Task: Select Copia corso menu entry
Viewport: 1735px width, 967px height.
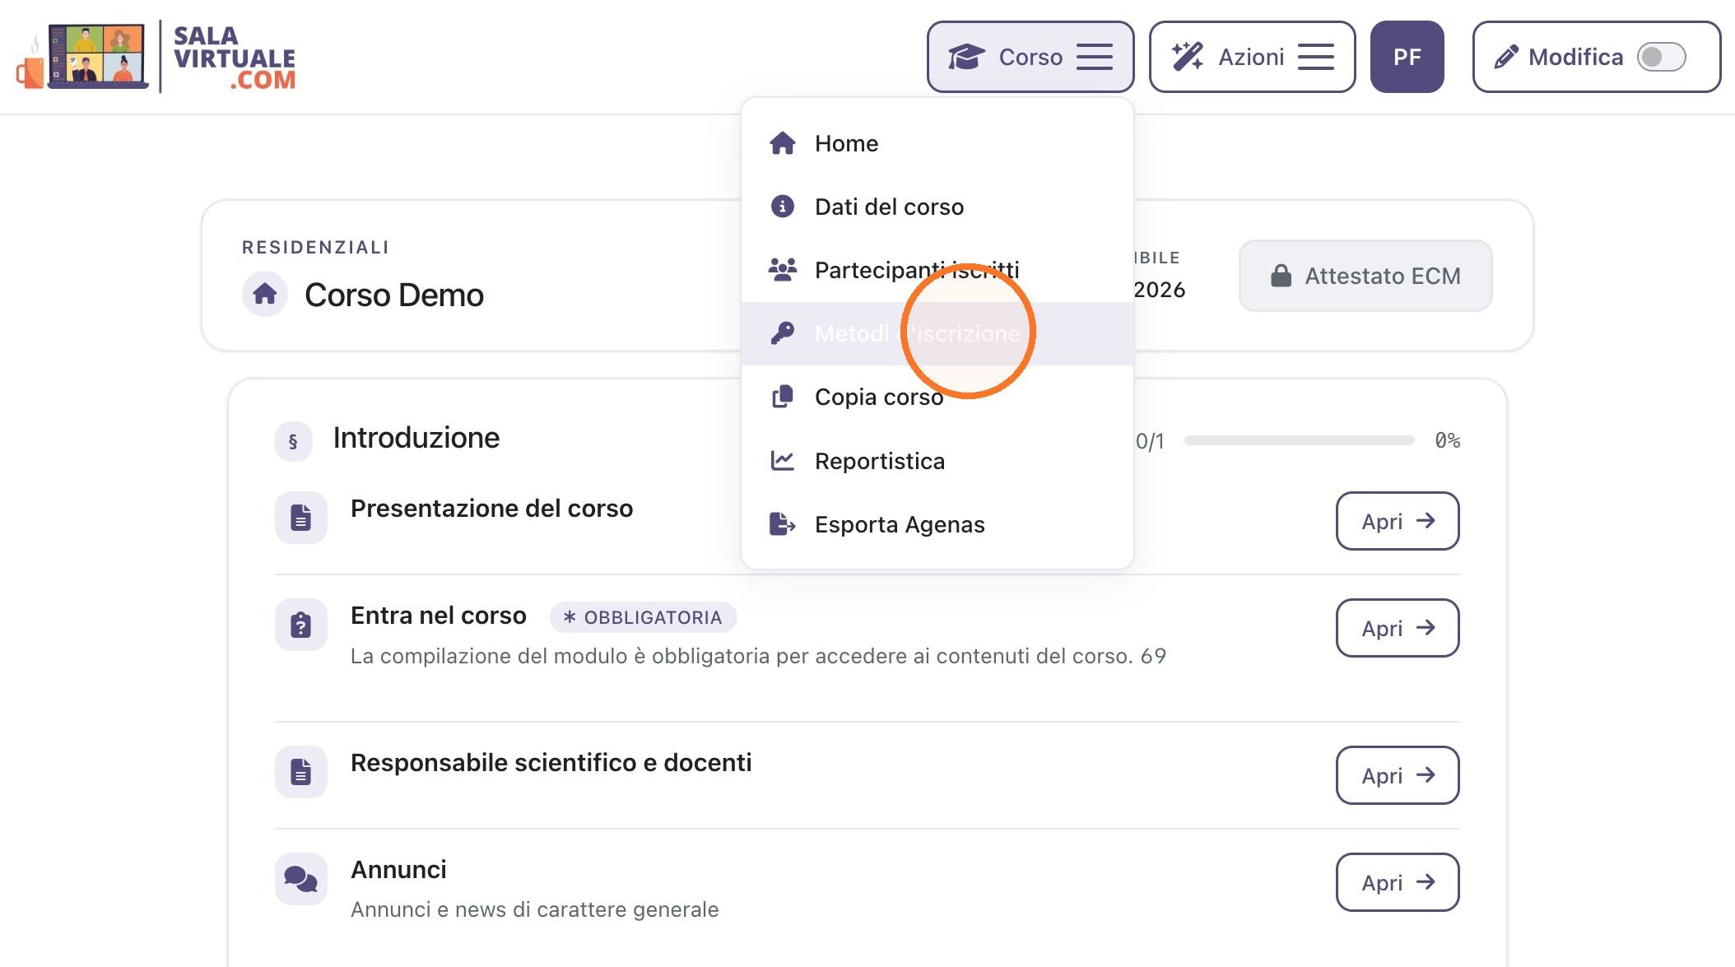Action: click(x=937, y=397)
